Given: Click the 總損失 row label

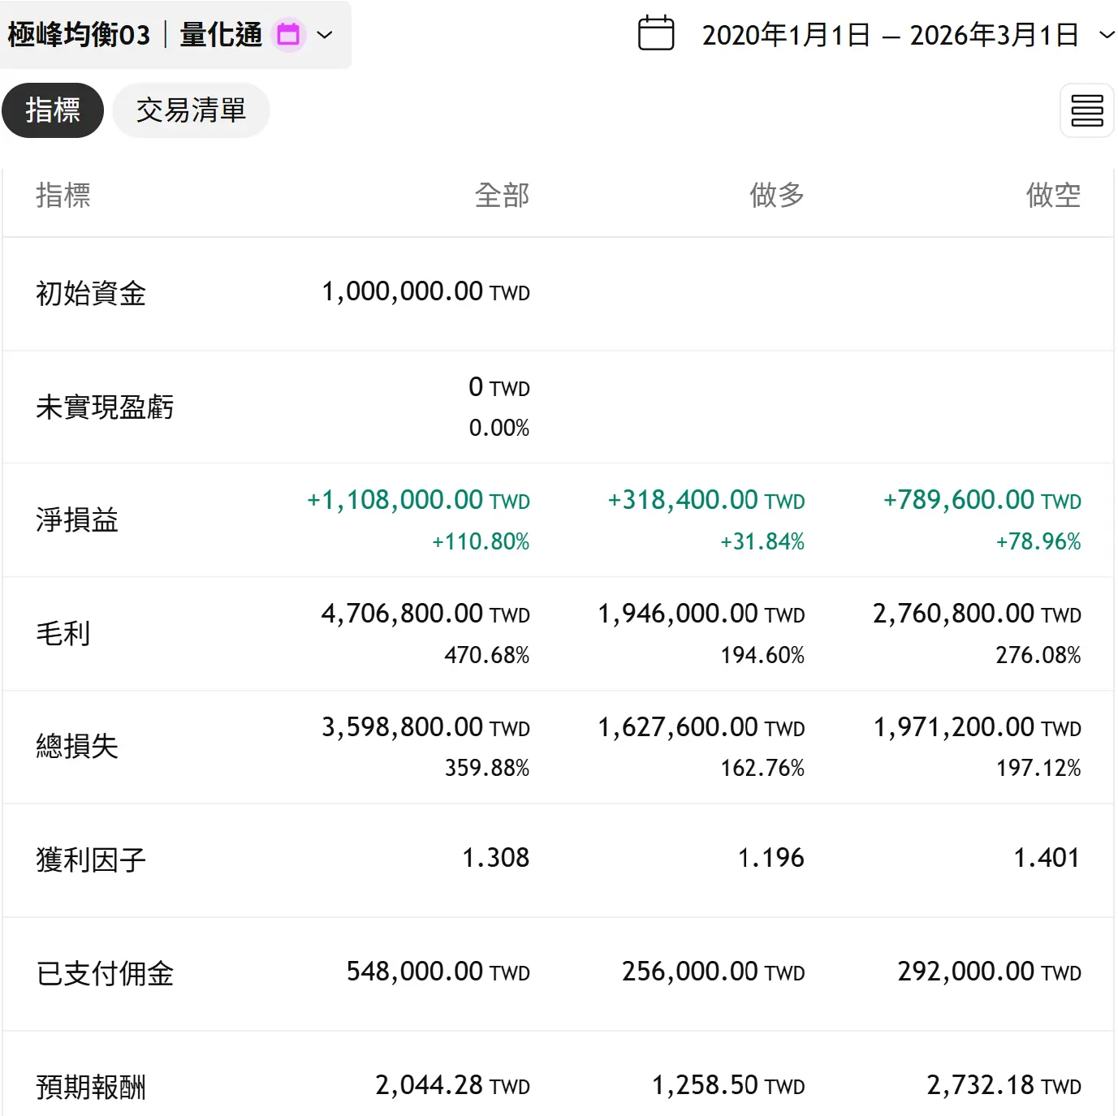Looking at the screenshot, I should 77,747.
